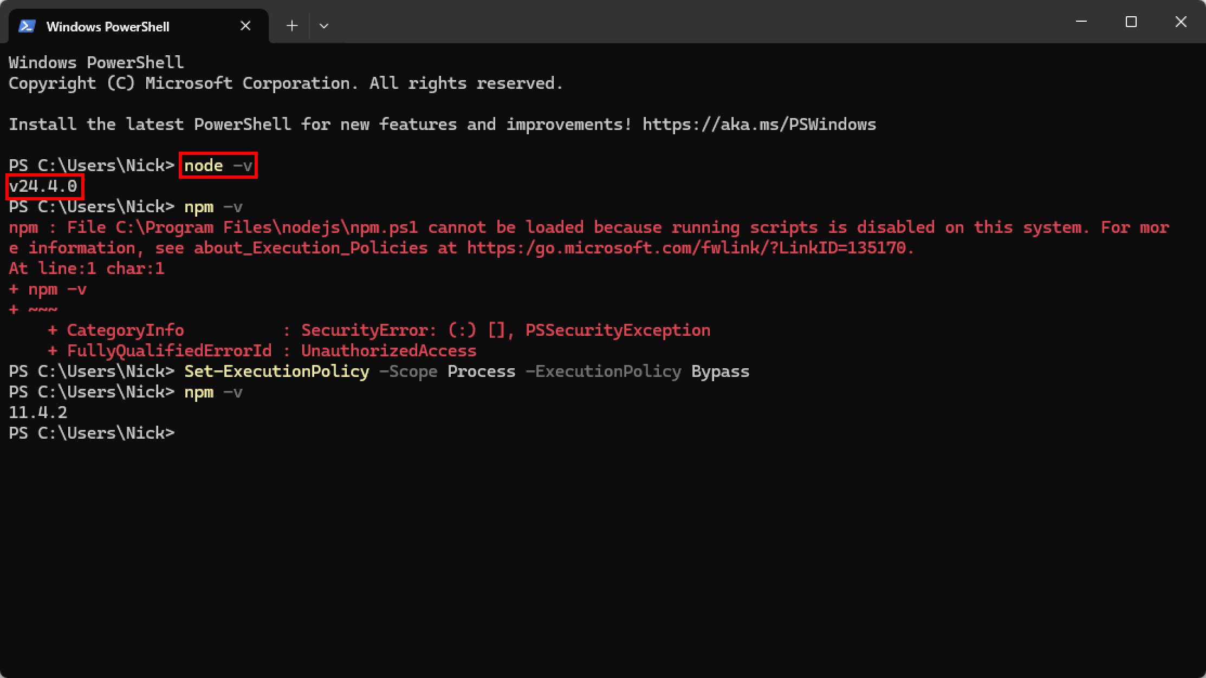
Task: Click the v24.4.0 version output
Action: coord(44,186)
